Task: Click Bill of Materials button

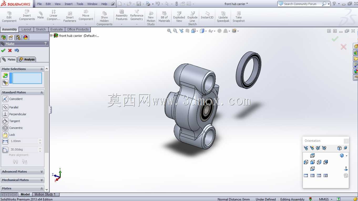Action: 164,17
